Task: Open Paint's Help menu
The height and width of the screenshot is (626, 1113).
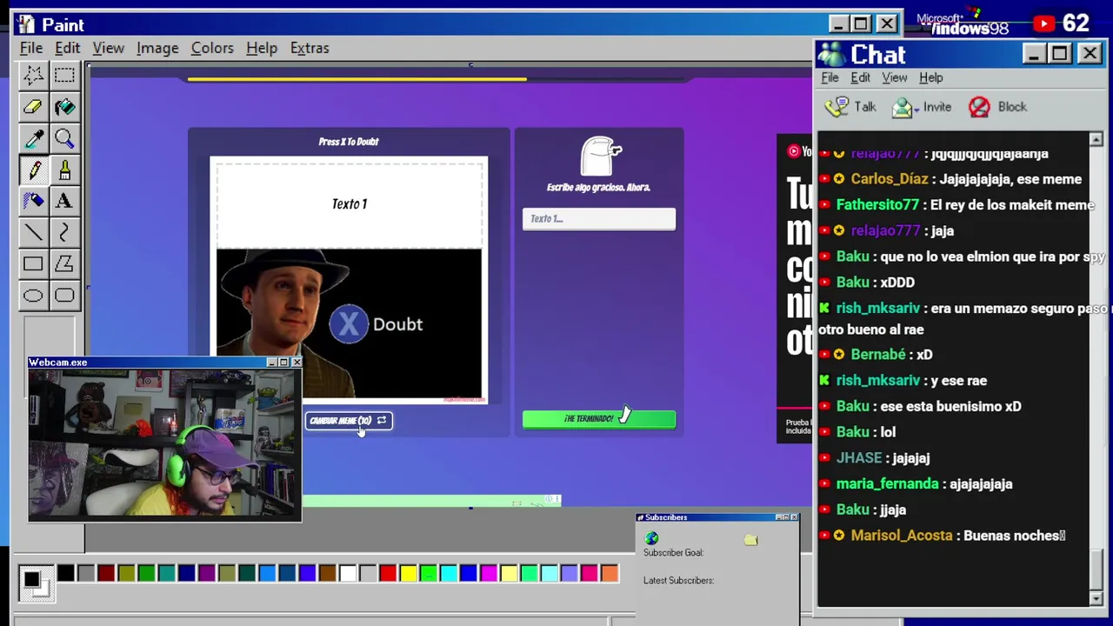Action: click(x=262, y=48)
